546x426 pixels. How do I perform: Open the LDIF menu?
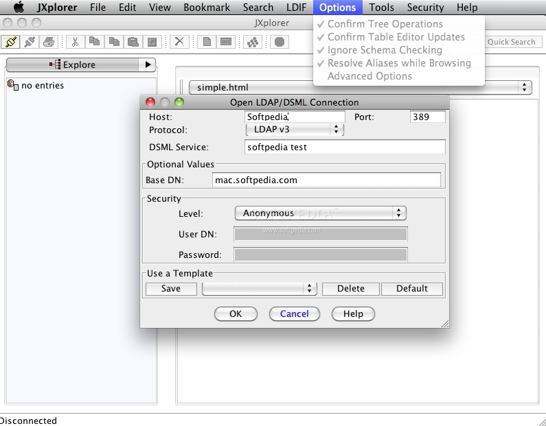click(x=296, y=8)
